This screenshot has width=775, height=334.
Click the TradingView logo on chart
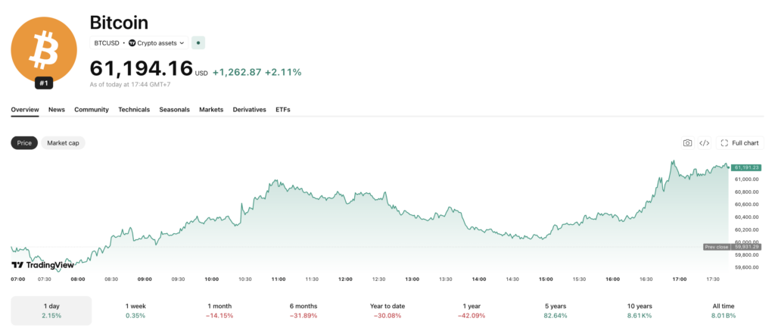click(42, 265)
